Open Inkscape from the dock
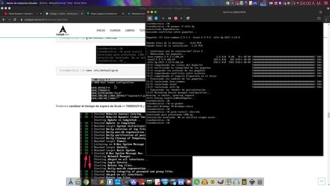 click(252, 182)
